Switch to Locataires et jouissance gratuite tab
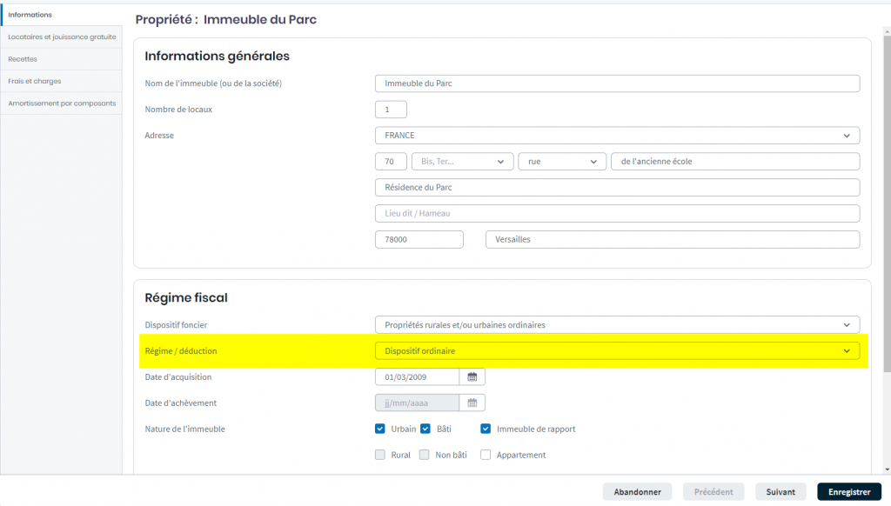891x506 pixels. click(62, 37)
